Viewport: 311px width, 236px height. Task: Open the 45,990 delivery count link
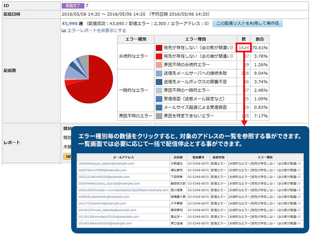click(x=69, y=23)
